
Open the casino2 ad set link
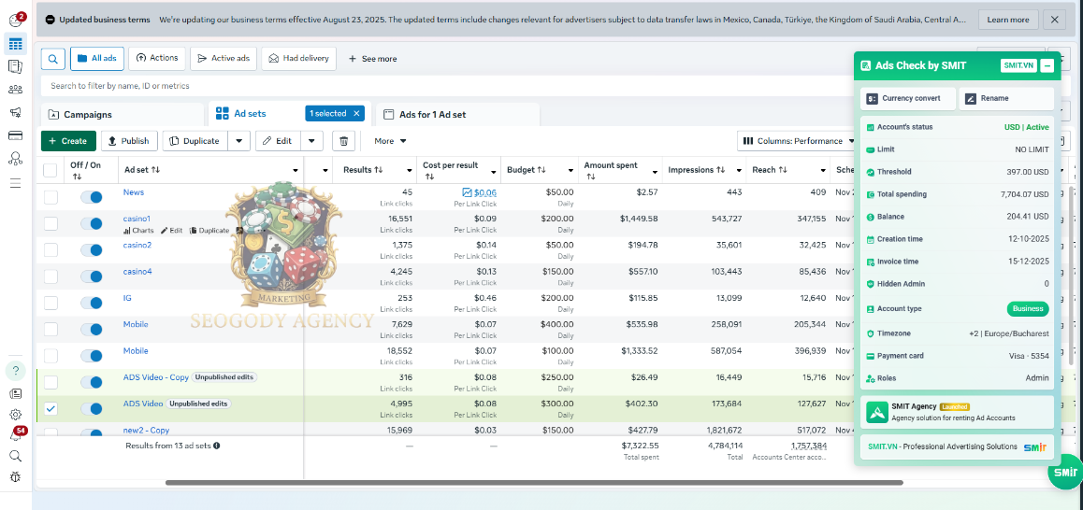click(137, 245)
